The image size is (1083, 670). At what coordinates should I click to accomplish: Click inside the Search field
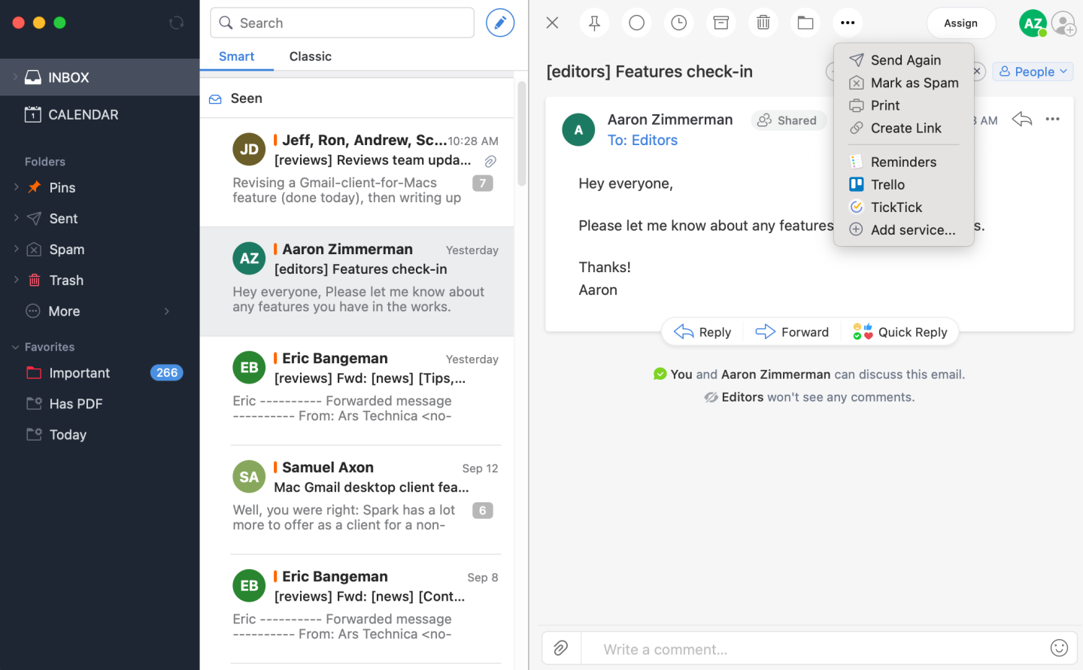coord(342,23)
